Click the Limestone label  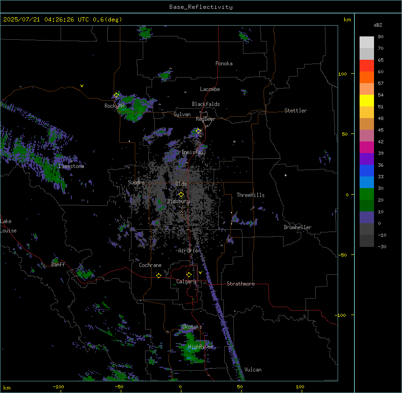coord(71,166)
